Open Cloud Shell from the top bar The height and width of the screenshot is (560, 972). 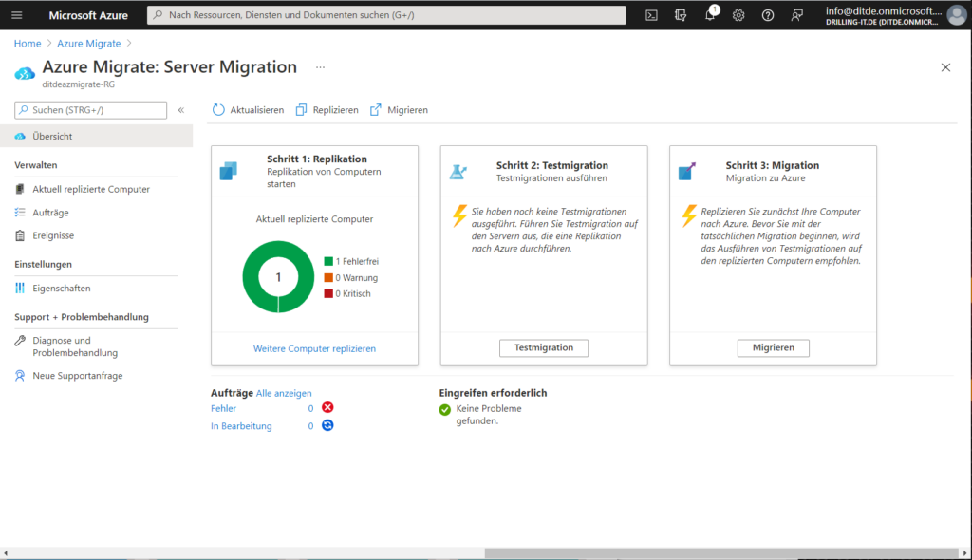point(651,15)
